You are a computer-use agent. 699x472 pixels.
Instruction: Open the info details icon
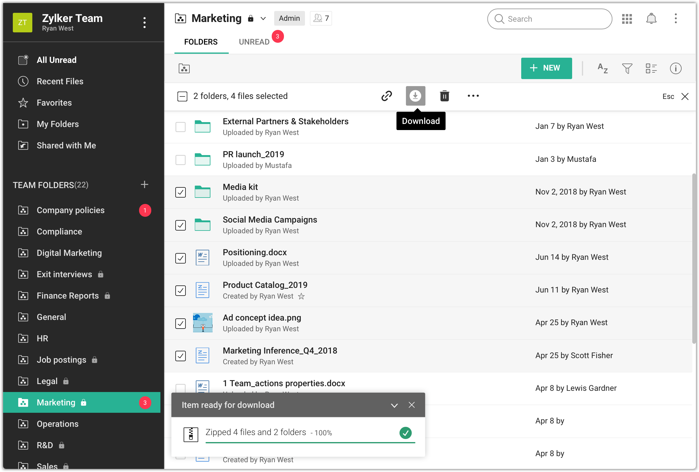676,68
